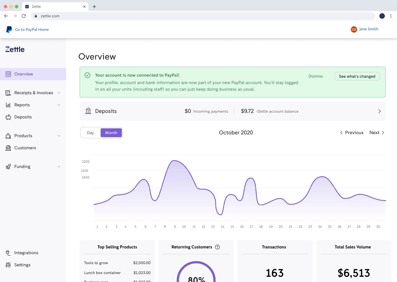This screenshot has height=282, width=397.
Task: Expand the Products submenu chevron
Action: click(59, 136)
